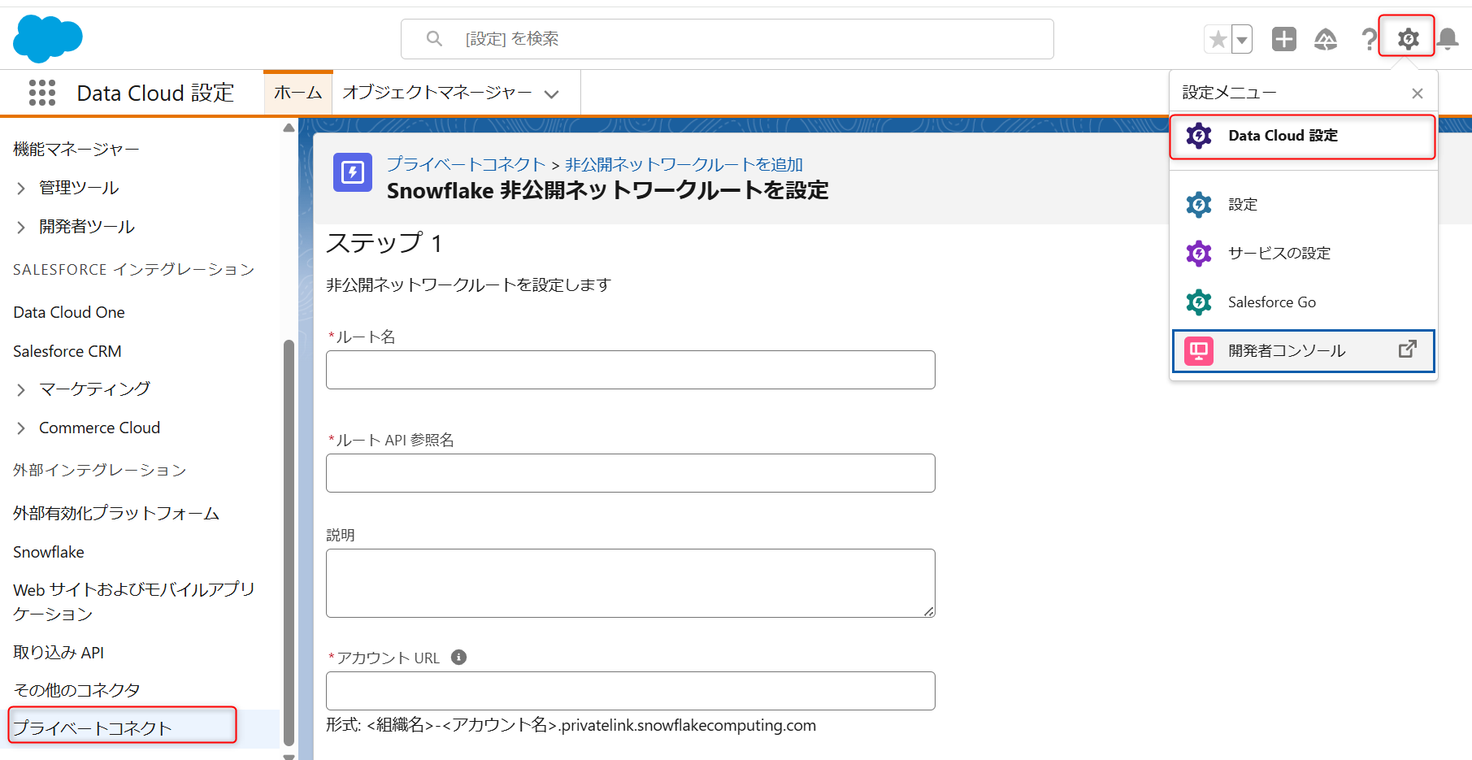Select サービスの設定 menu item
The height and width of the screenshot is (760, 1472).
pos(1303,254)
